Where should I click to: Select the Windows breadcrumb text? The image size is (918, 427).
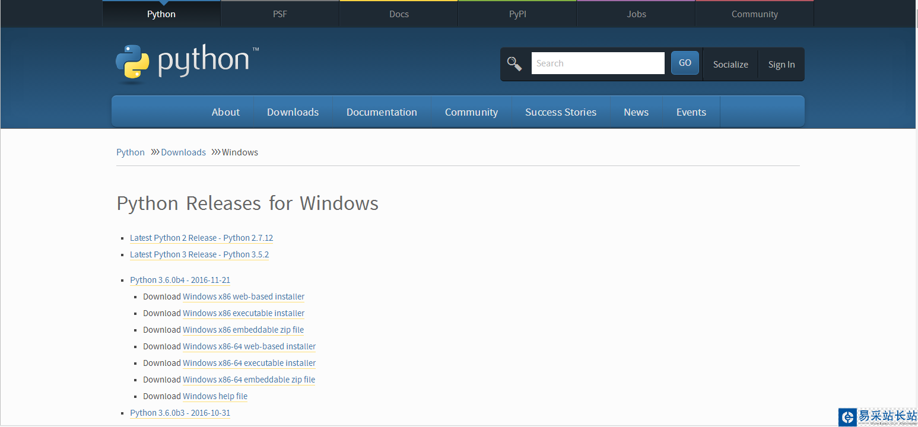coord(240,152)
